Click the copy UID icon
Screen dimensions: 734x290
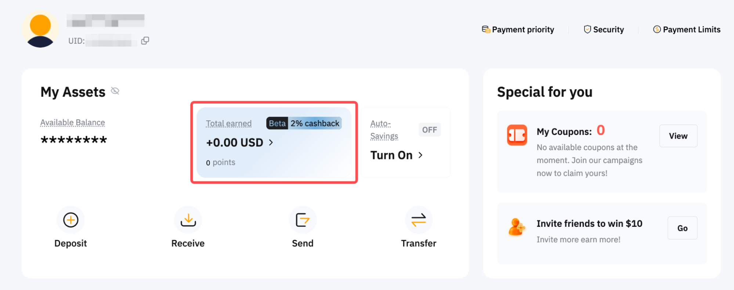click(x=145, y=41)
